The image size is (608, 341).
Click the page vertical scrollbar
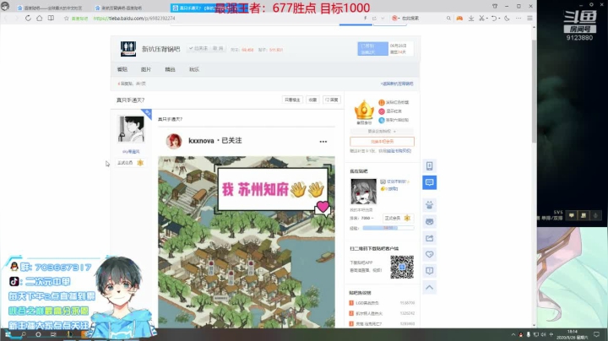(534, 90)
